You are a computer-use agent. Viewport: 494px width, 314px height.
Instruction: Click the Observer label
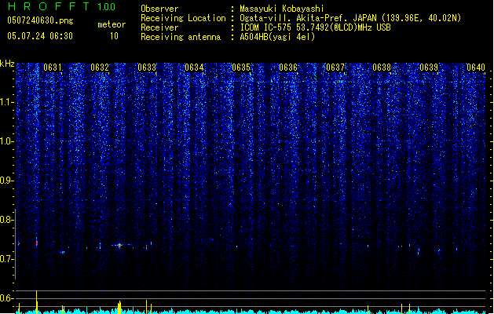click(159, 9)
